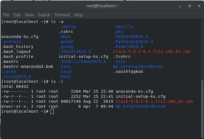Click the .bash_history file name

pyautogui.click(x=17, y=47)
